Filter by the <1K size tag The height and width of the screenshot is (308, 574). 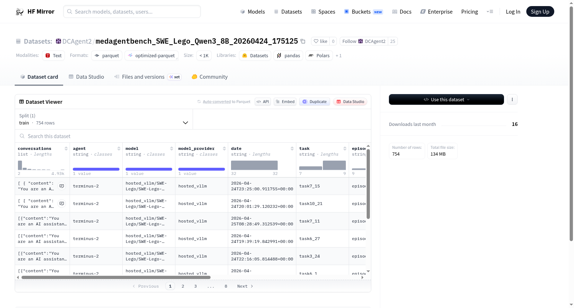(204, 55)
